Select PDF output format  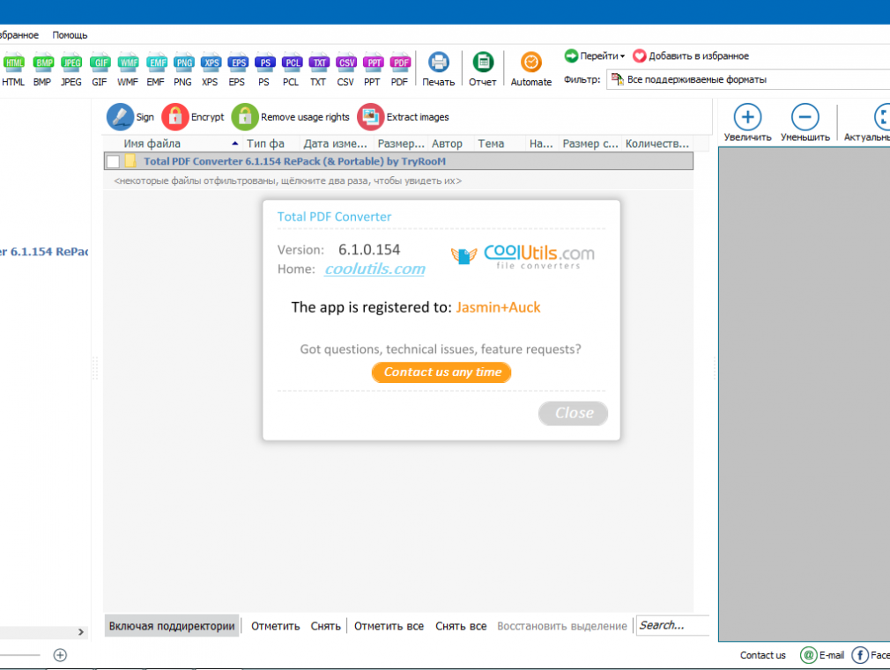click(400, 70)
